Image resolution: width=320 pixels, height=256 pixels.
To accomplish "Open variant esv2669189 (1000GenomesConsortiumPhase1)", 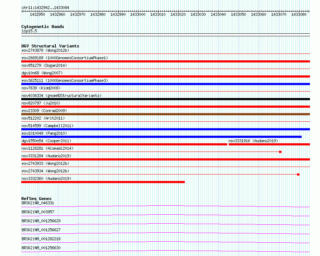I will (65, 58).
